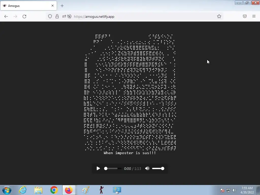Go back to the previous page
260x195 pixels.
click(6, 17)
